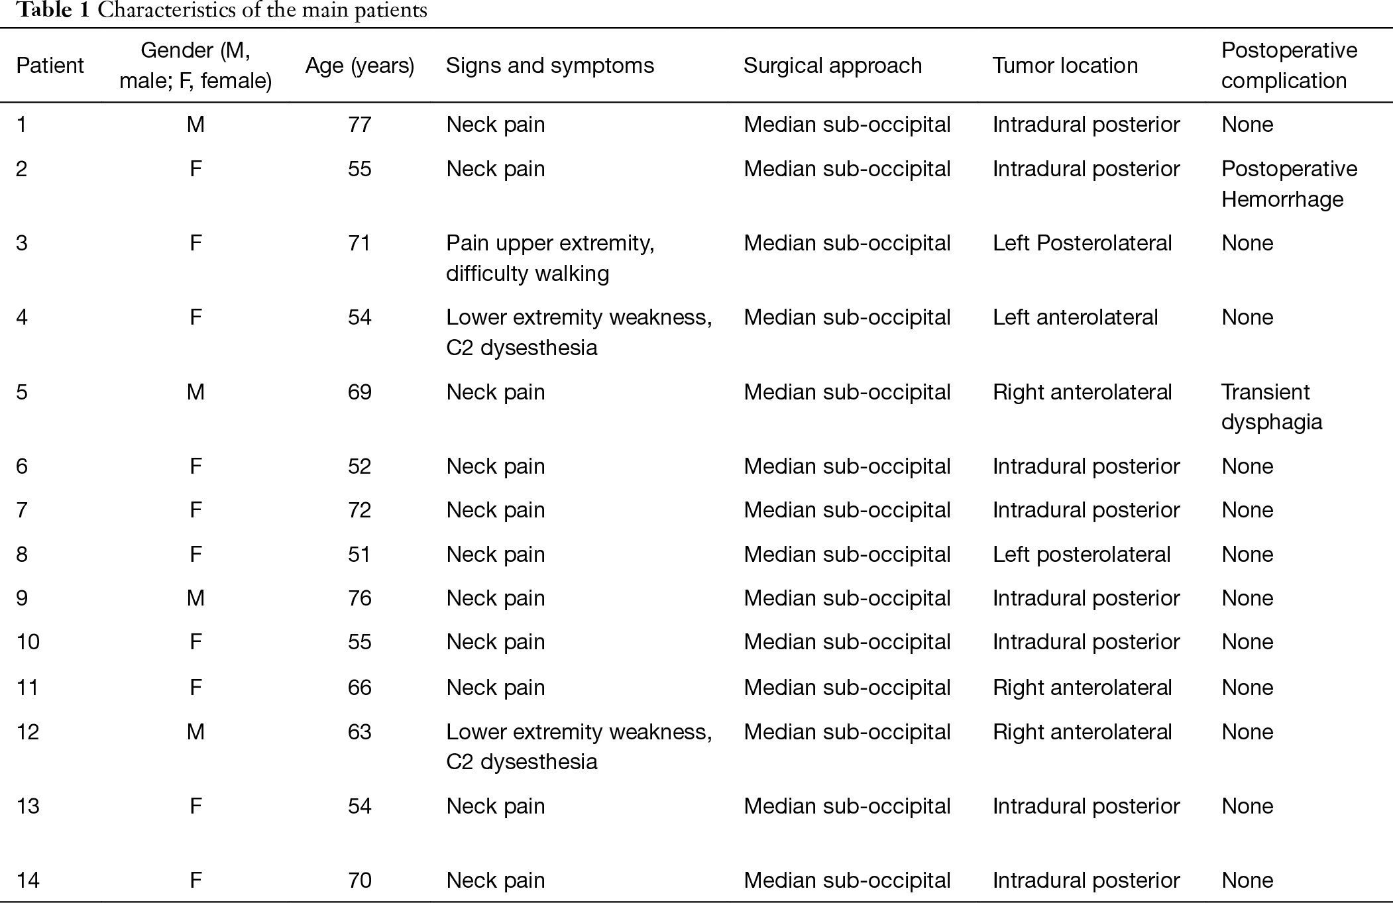This screenshot has height=903, width=1393.
Task: Select patient number 14 cell
Action: point(28,880)
